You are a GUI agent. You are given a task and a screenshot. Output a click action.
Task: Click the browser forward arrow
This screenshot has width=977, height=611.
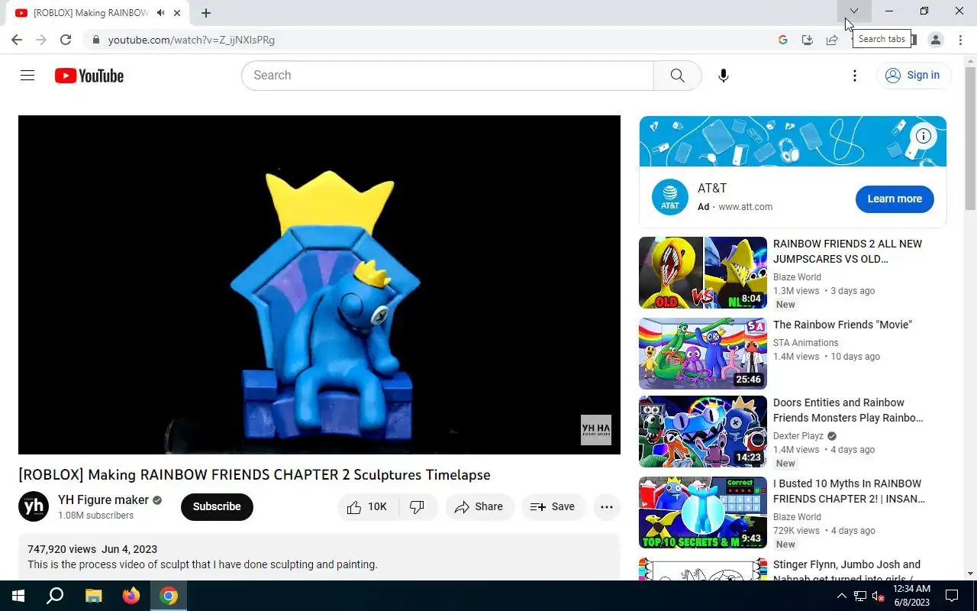point(41,40)
